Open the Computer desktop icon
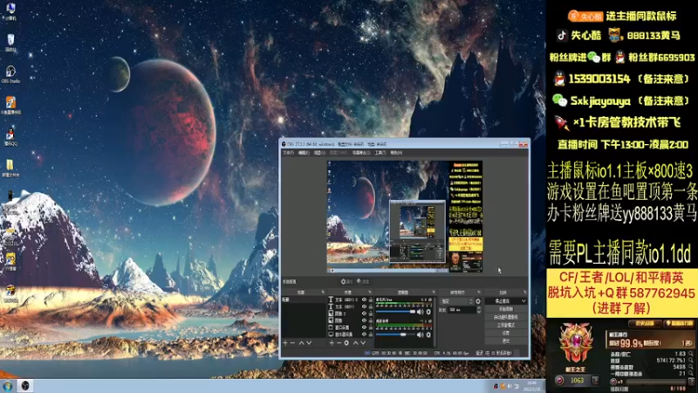Screen dimensions: 698x393 click(10, 10)
